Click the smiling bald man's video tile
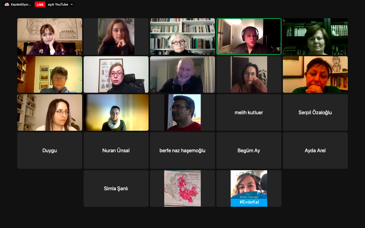Image resolution: width=365 pixels, height=228 pixels. (x=182, y=74)
